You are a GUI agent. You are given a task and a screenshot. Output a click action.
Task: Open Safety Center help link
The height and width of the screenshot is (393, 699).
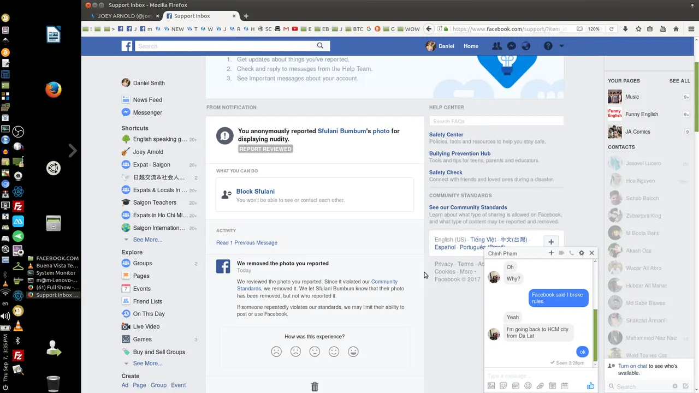point(446,135)
